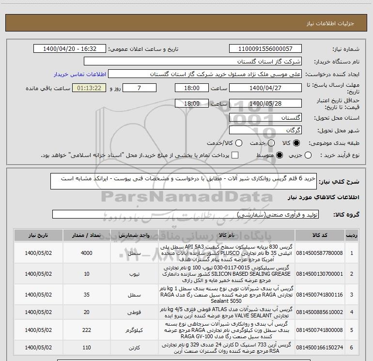Click quantity 20 in row 4
The height and width of the screenshot is (361, 373).
(x=87, y=312)
